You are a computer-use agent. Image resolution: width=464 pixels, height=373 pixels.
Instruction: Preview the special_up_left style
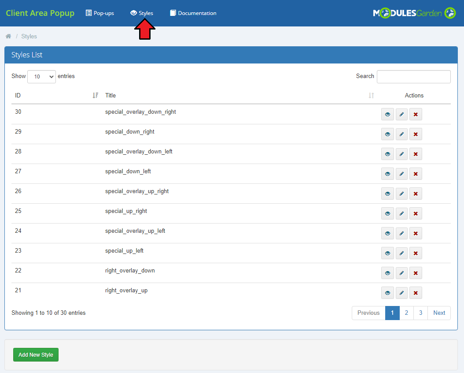coord(387,254)
